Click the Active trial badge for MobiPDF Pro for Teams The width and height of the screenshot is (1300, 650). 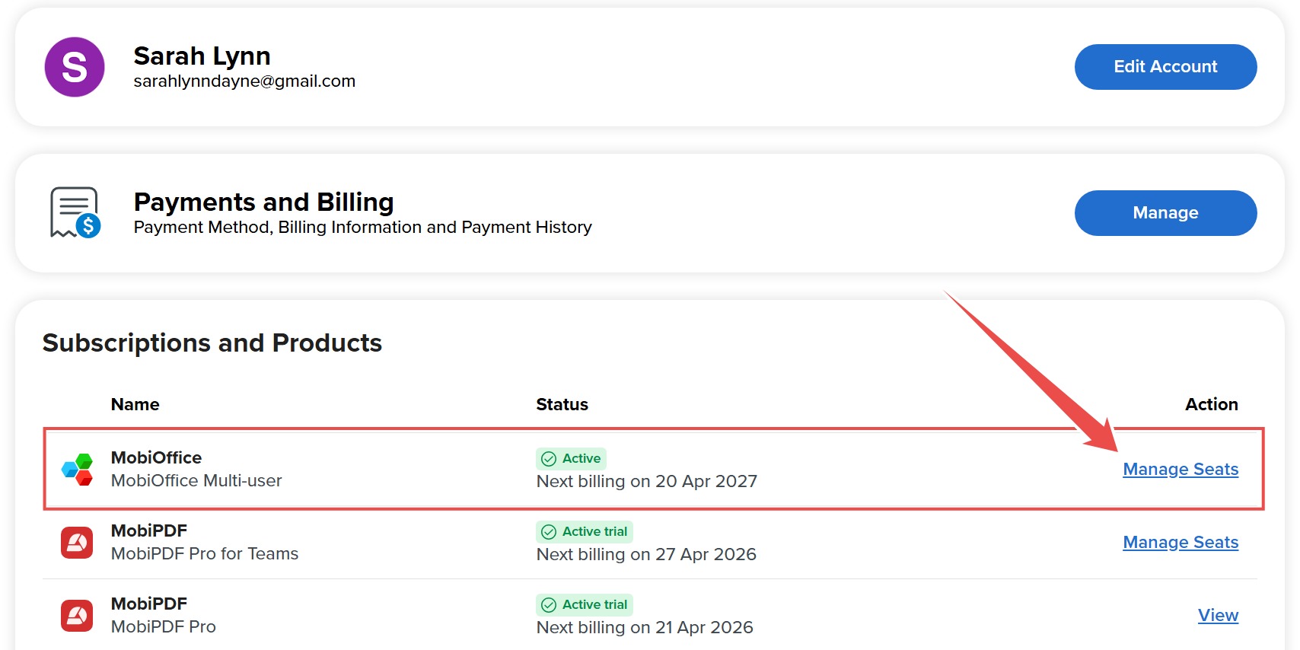pyautogui.click(x=585, y=531)
